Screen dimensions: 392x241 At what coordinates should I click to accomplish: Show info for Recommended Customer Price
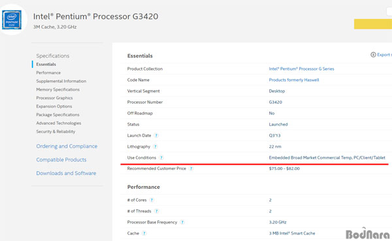coord(191,169)
